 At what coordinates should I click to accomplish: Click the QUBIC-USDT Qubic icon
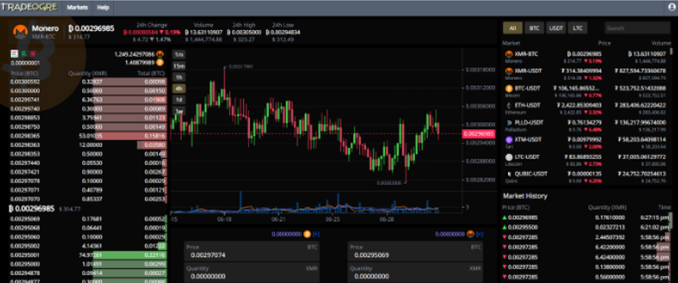[x=509, y=174]
